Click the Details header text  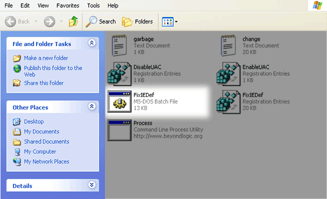tap(22, 186)
